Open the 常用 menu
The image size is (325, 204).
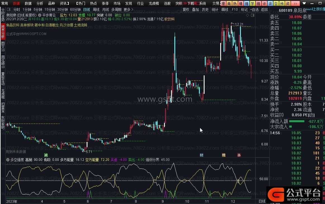point(4,3)
